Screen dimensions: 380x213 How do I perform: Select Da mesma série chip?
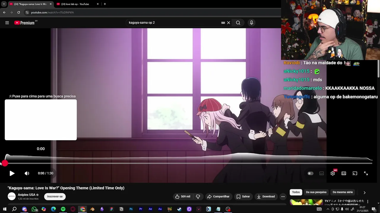click(x=343, y=192)
